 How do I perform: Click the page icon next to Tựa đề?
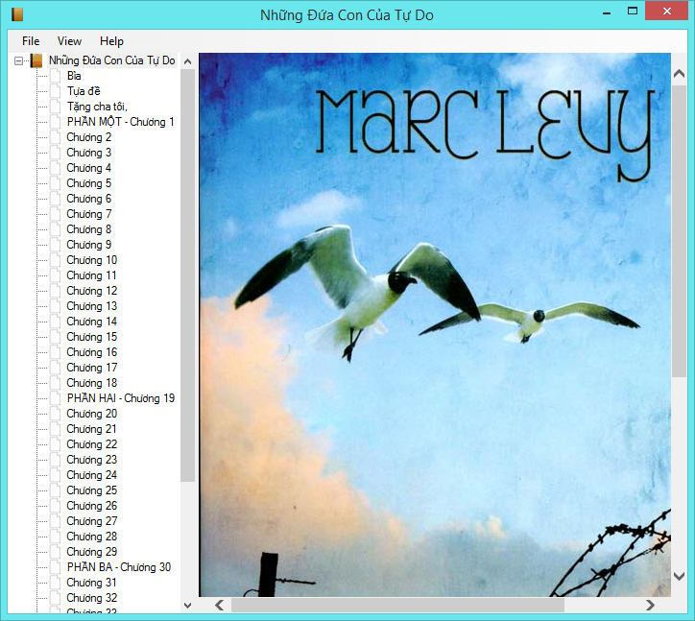56,91
